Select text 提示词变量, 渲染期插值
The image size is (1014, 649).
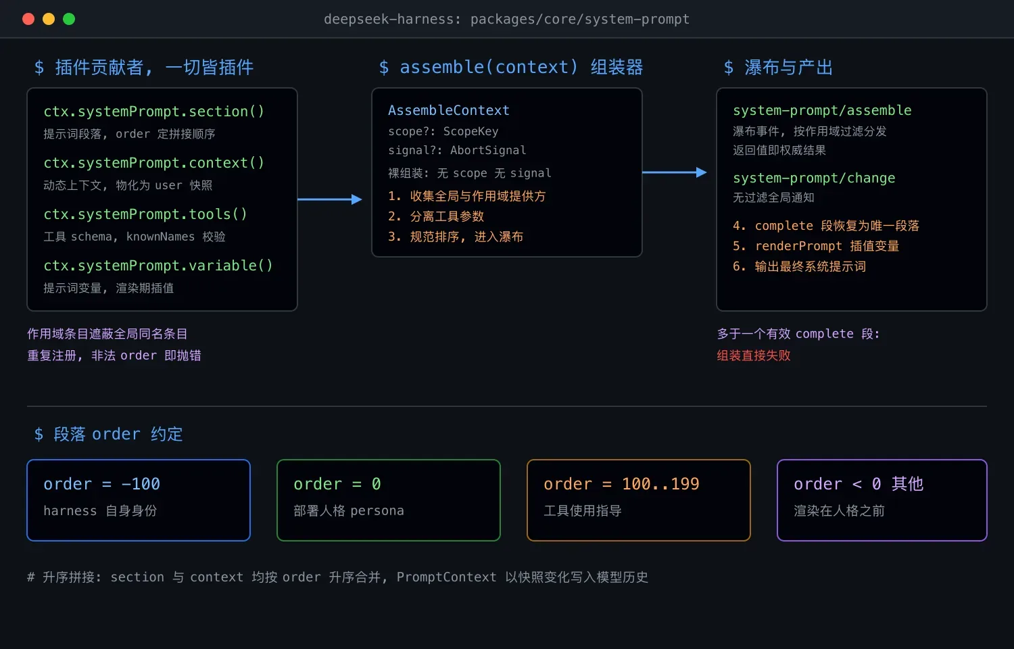(109, 288)
